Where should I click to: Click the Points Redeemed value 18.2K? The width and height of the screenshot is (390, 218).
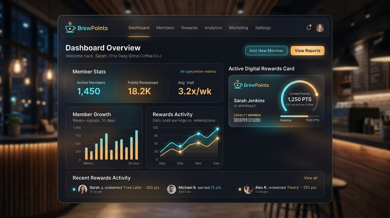[139, 91]
